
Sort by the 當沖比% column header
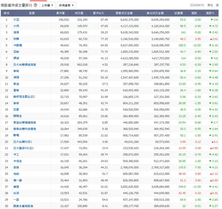coord(98,13)
